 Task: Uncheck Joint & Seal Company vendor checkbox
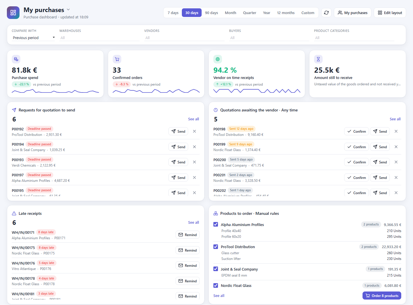pos(216,269)
